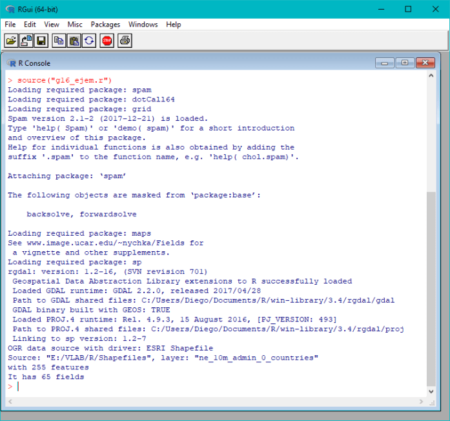This screenshot has width=450, height=421.
Task: Maximize the R Console child window
Action: (405, 63)
